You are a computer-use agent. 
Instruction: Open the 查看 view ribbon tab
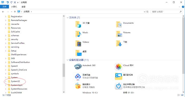pos(23,7)
